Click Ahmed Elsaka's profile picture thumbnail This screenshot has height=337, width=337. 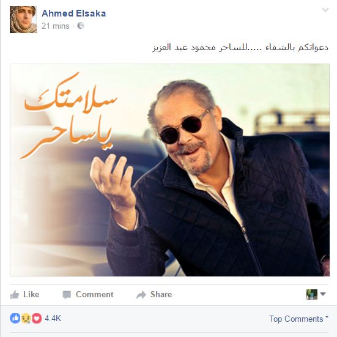pos(23,20)
